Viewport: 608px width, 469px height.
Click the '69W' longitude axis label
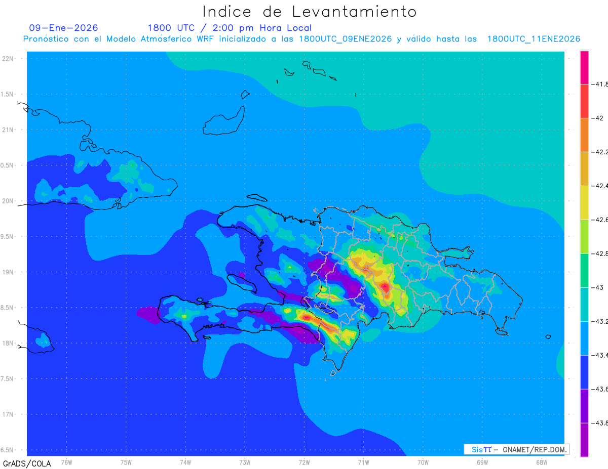coord(482,462)
